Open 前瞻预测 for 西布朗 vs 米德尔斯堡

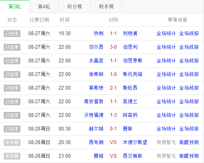click(189, 142)
